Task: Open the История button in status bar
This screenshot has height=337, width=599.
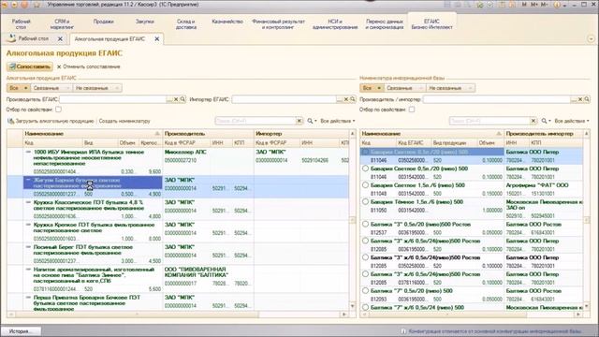Action: pos(21,331)
